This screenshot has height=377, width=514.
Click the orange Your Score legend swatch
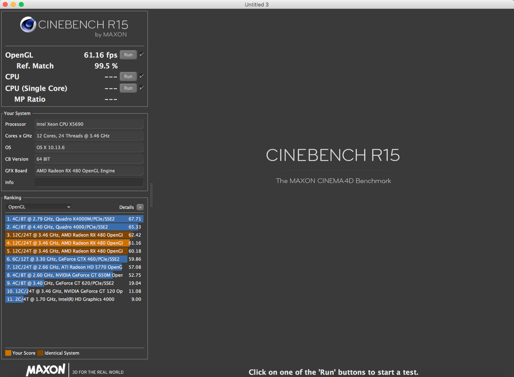point(8,353)
